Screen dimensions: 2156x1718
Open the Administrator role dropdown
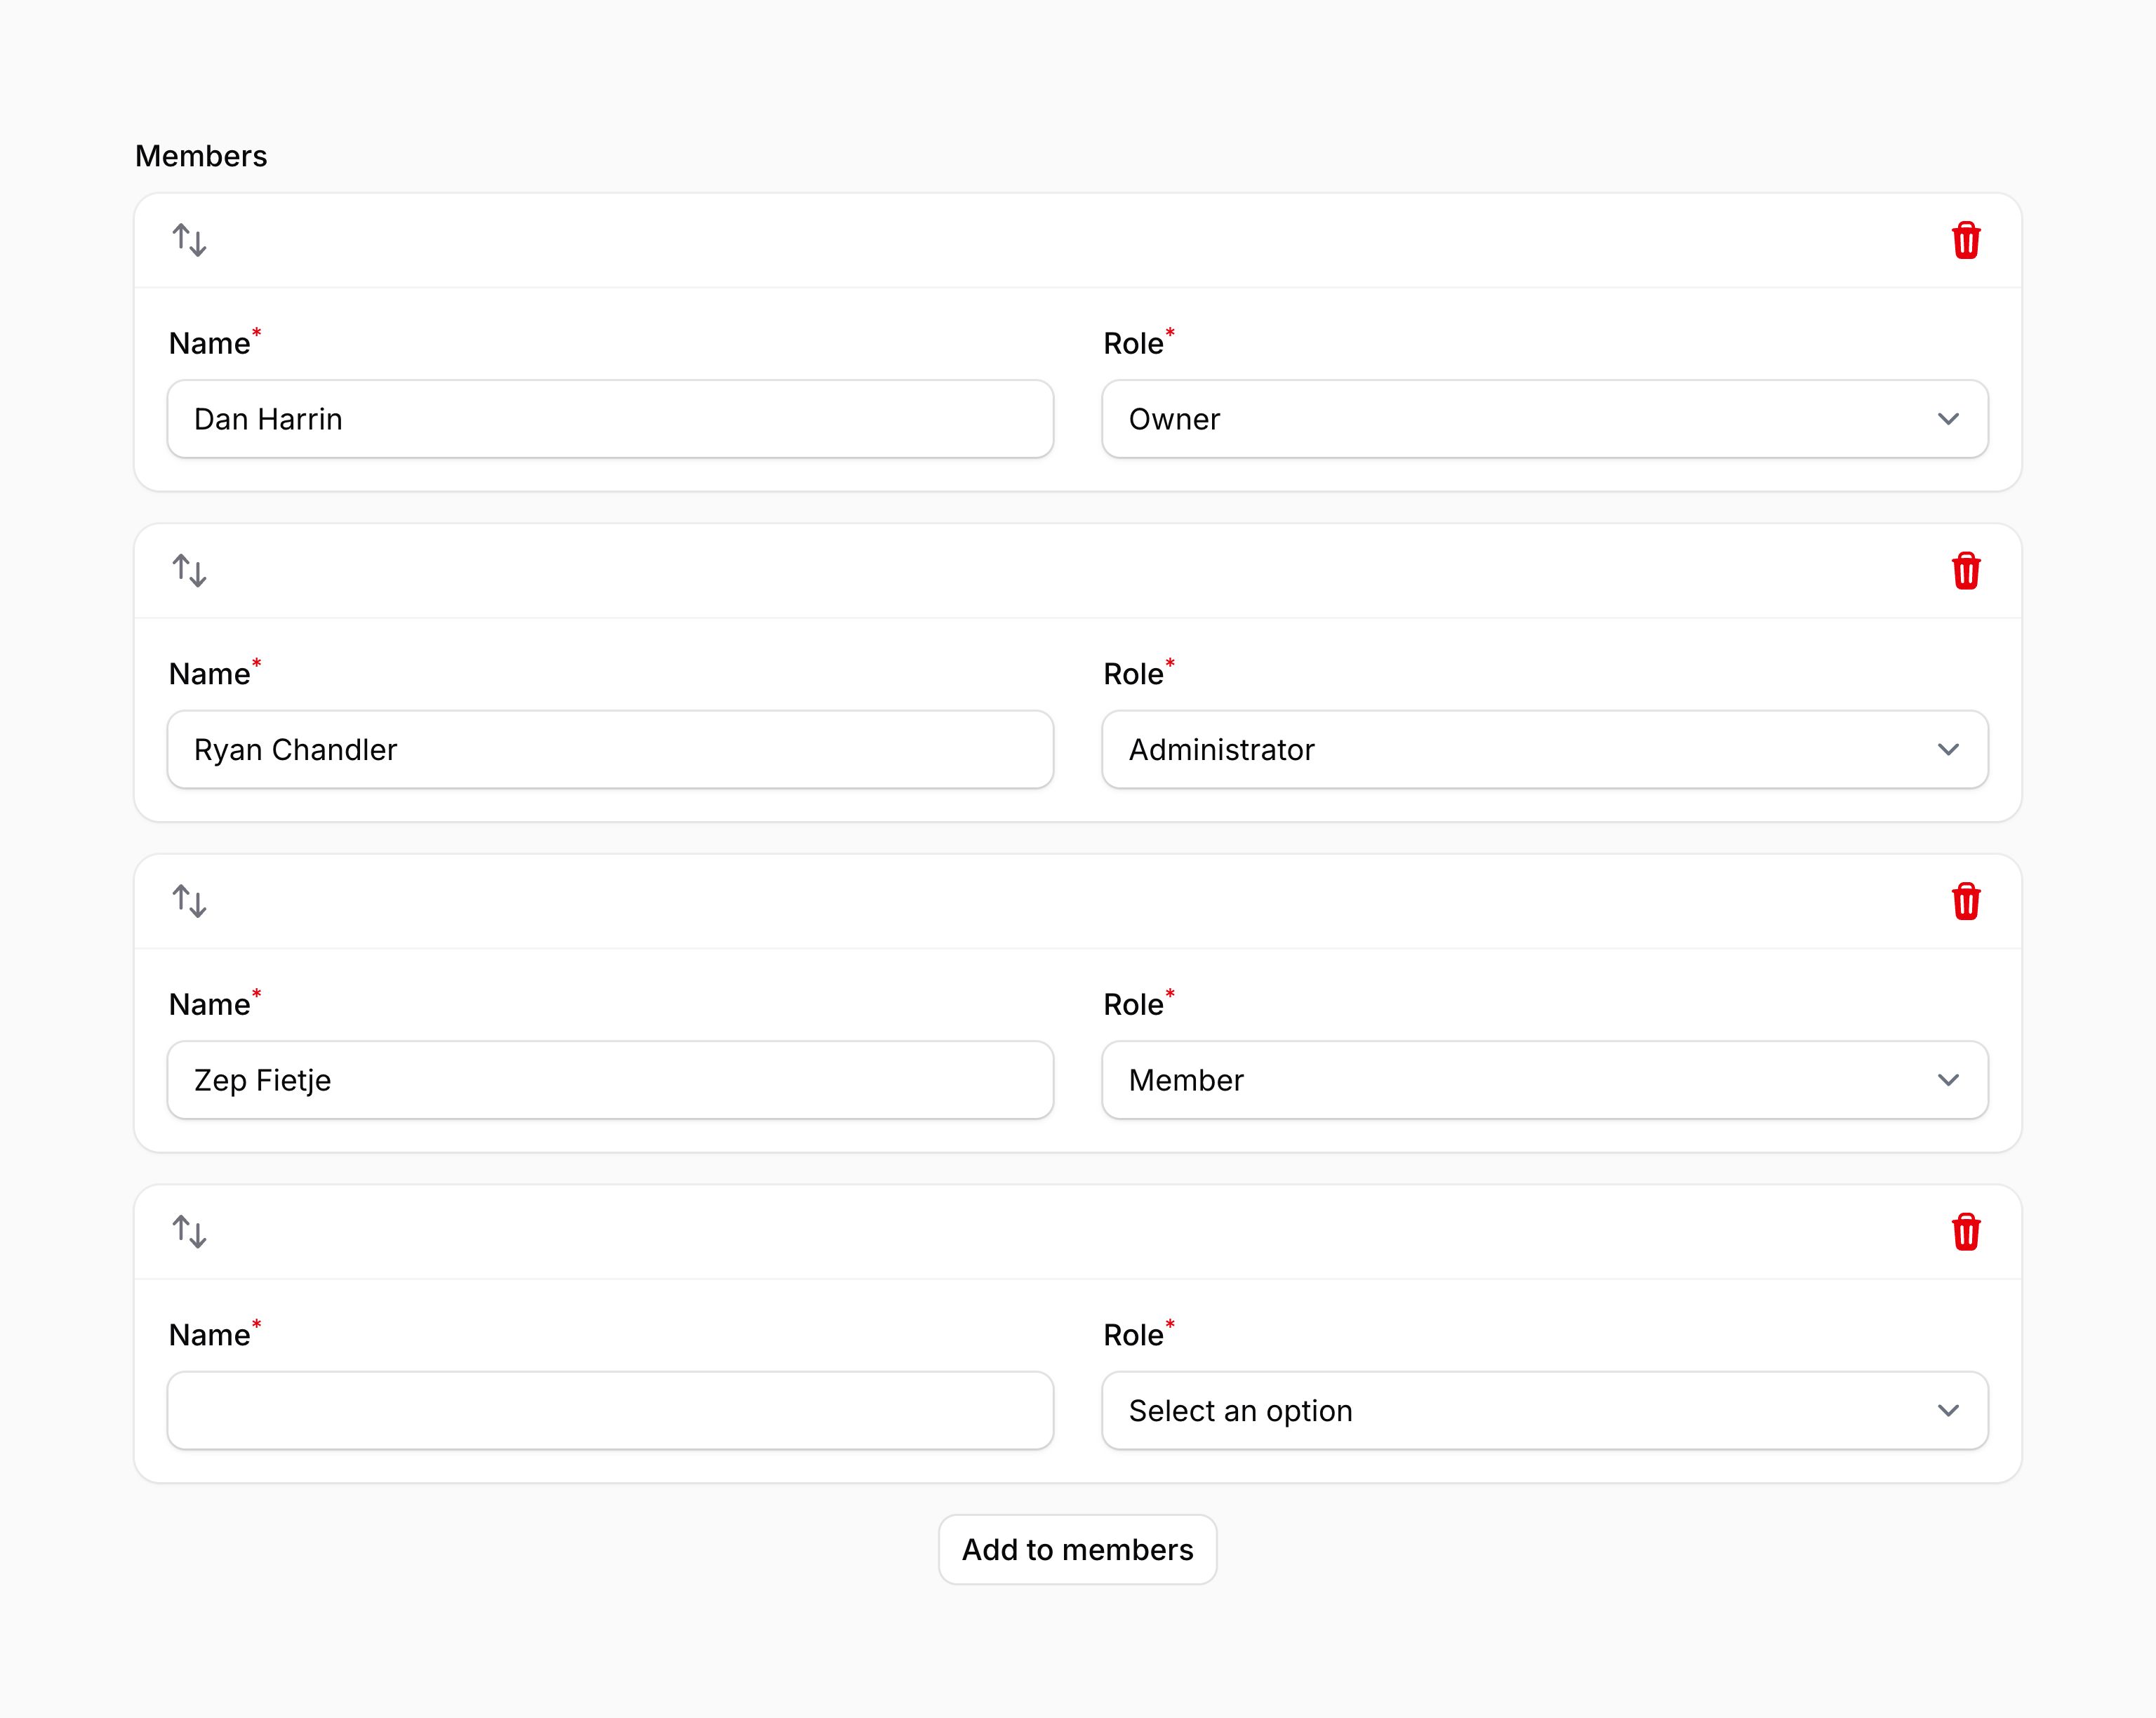[x=1544, y=750]
